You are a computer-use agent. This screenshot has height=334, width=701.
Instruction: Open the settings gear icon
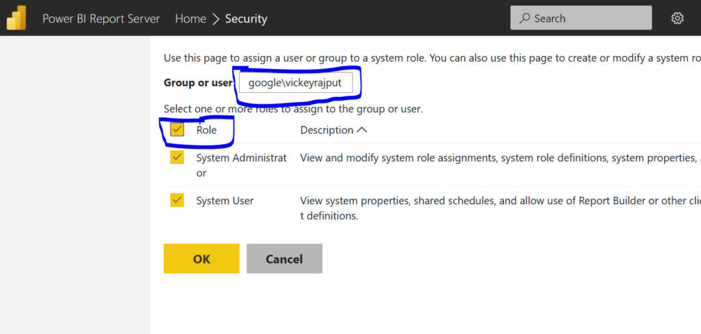coord(677,18)
